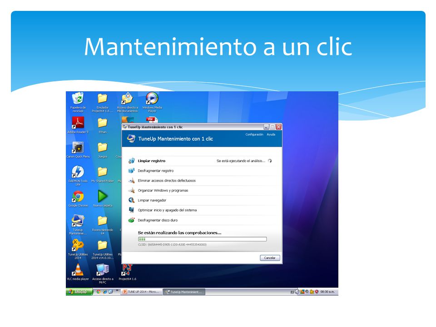Screen dimensions: 436x327
Task: Click the Inicio start button
Action: (x=79, y=292)
